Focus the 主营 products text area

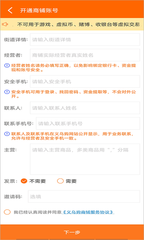(85, 159)
